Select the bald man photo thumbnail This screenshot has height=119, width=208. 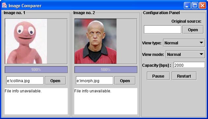pyautogui.click(x=95, y=41)
